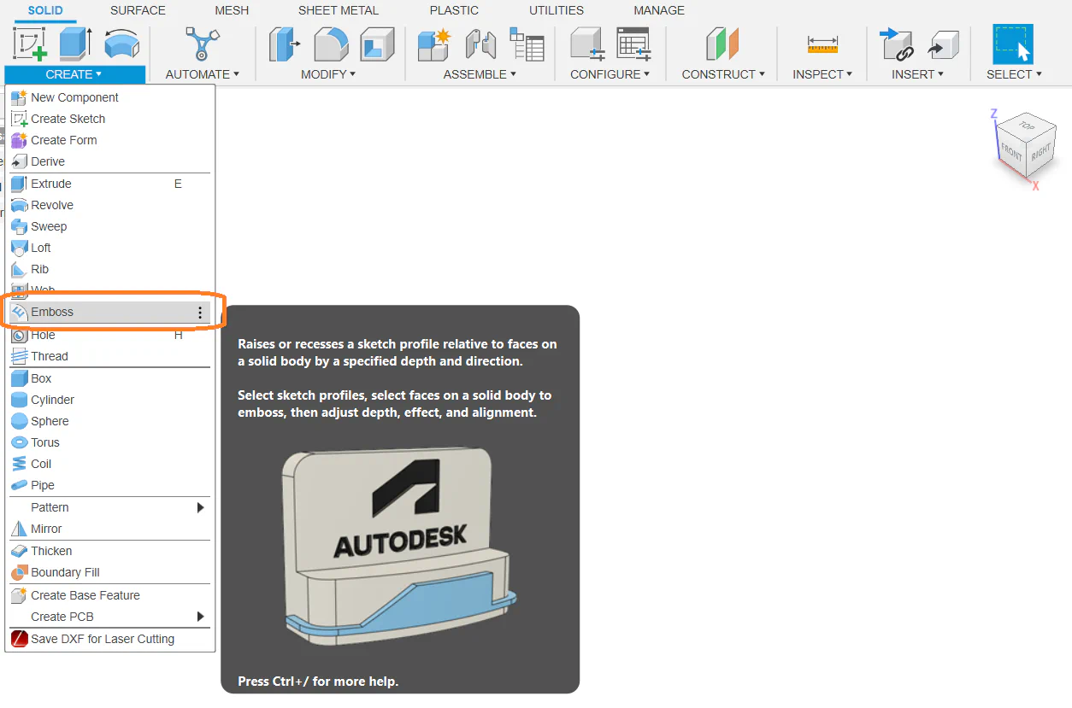Open the Bill of Materials table icon
This screenshot has width=1072, height=708.
pos(527,44)
